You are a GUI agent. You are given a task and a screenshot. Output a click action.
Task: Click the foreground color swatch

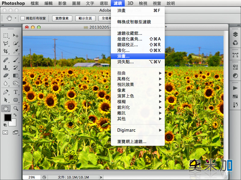click(8, 117)
